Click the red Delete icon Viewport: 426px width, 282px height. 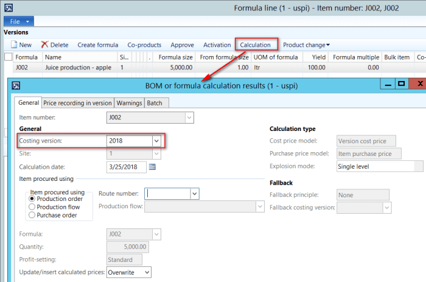[44, 45]
